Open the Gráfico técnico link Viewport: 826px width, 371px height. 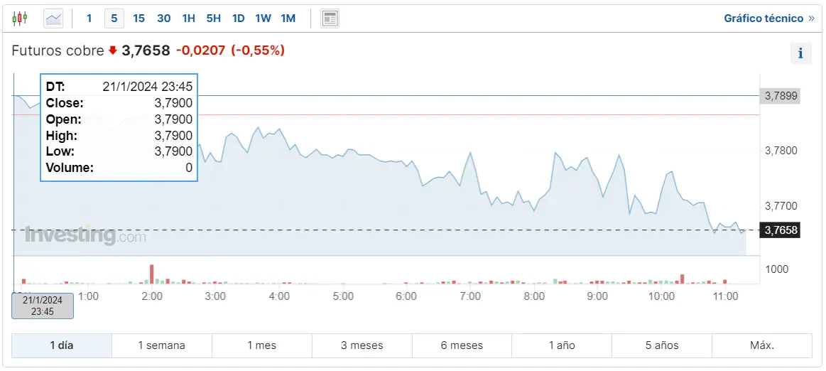763,18
